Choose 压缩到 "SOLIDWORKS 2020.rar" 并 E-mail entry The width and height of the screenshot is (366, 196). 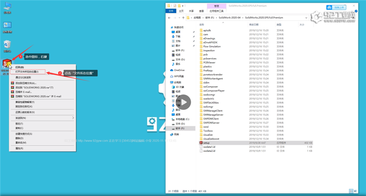click(38, 96)
